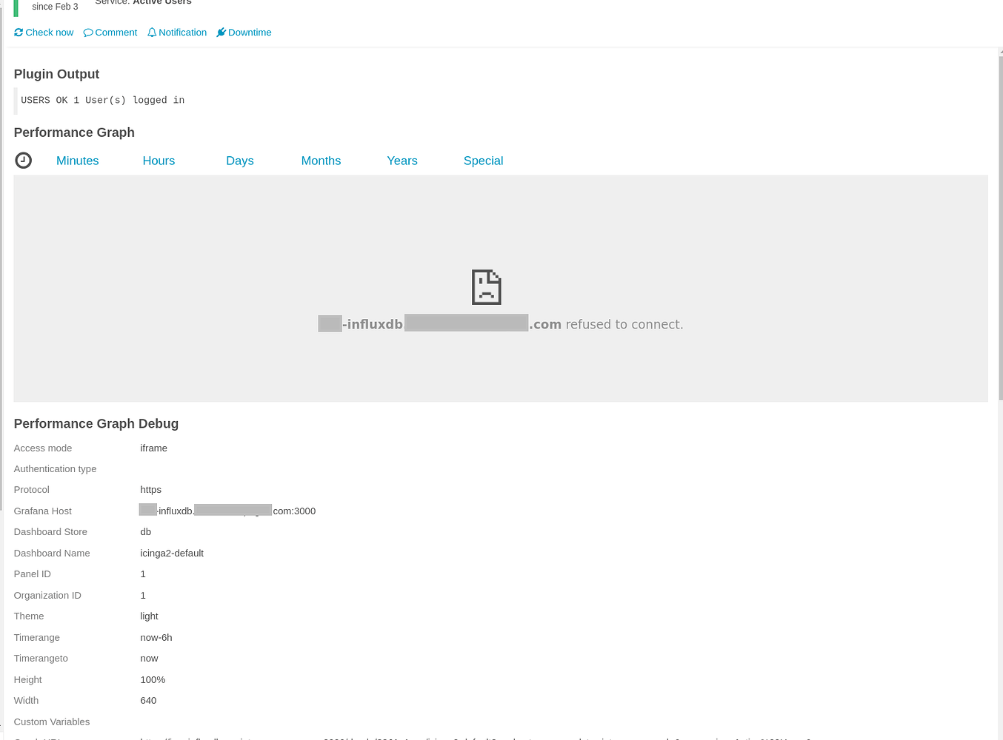Viewport: 1003px width, 740px height.
Task: Open the Days performance graph view
Action: click(x=239, y=161)
